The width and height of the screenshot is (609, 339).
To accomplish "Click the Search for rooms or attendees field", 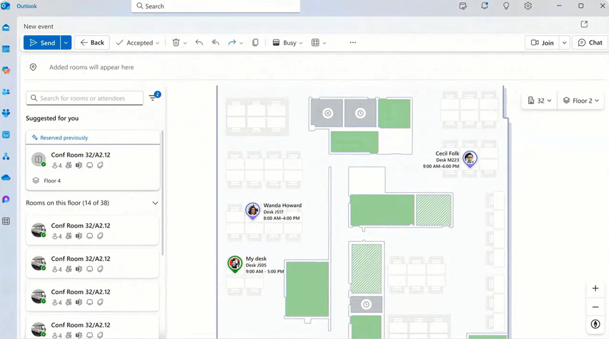I will [84, 98].
